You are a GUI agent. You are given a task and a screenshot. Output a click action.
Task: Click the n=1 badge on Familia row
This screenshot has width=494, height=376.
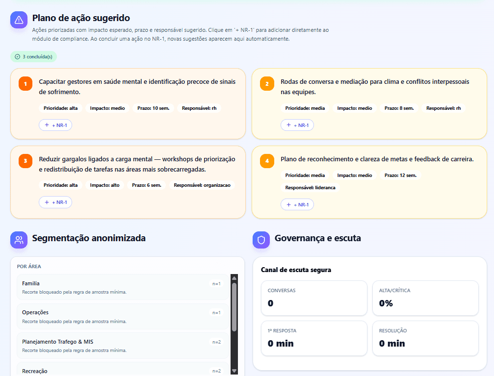point(216,284)
